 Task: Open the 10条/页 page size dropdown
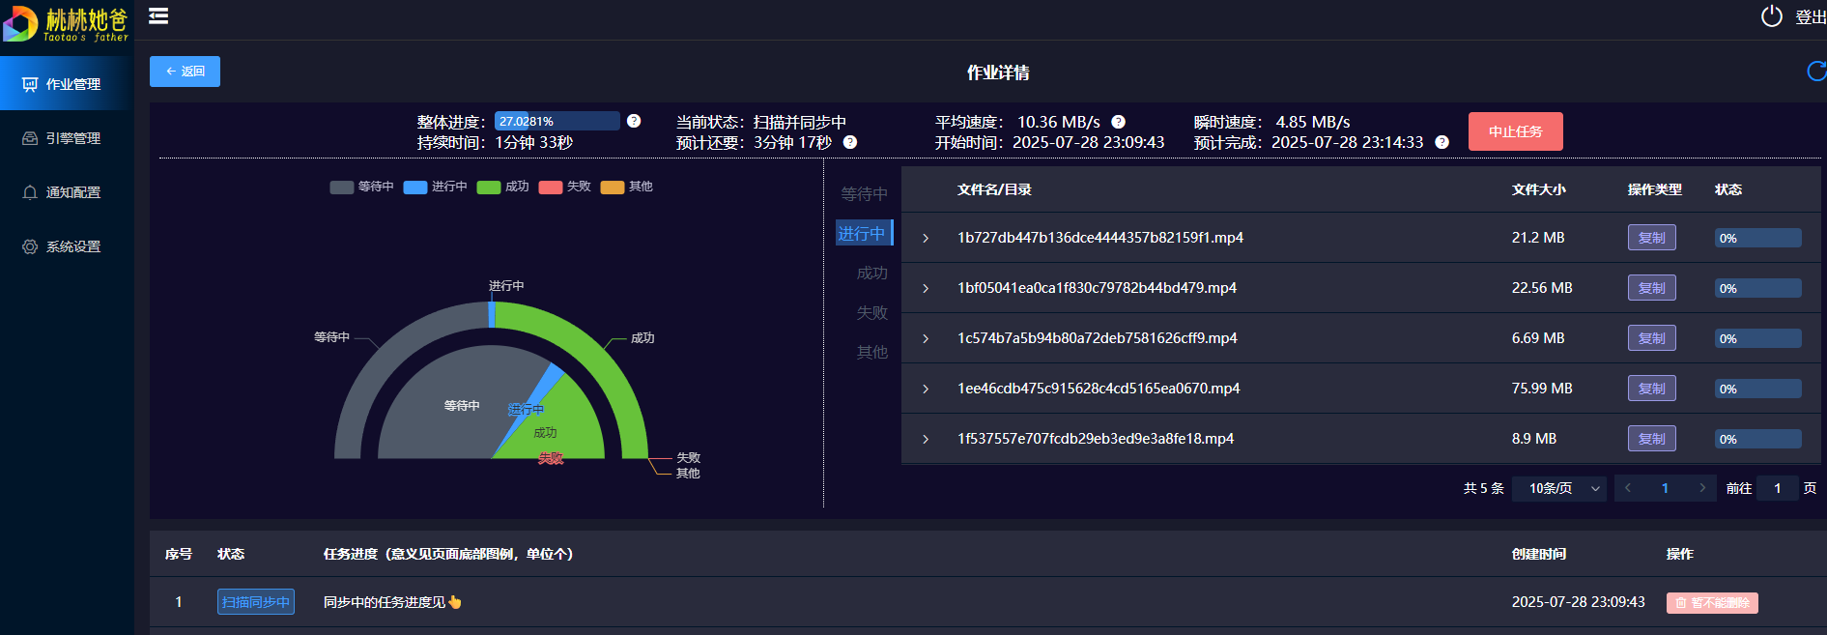(x=1559, y=488)
